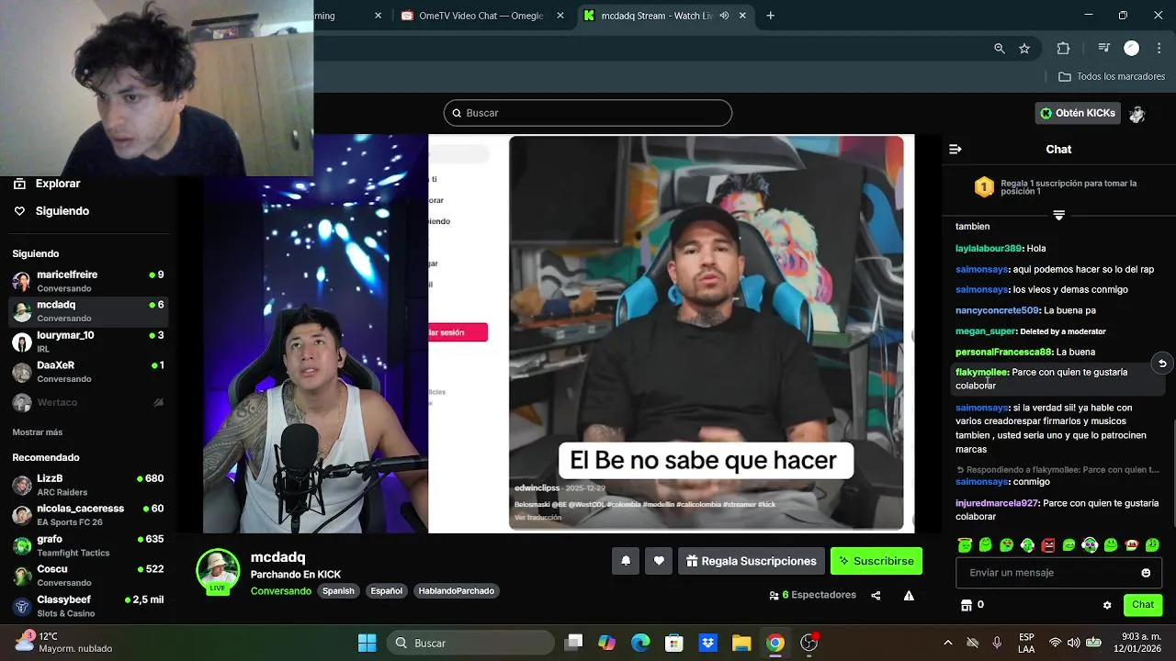Click the Suscribirse button

coord(876,561)
